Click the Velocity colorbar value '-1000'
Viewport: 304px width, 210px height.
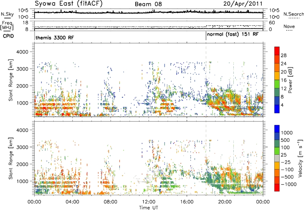pyautogui.click(x=288, y=184)
